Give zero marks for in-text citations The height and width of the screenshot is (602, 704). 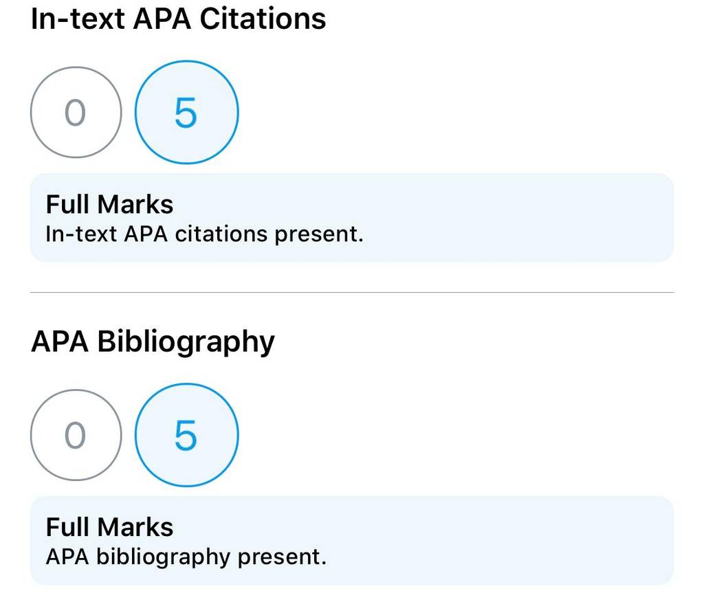(x=76, y=112)
